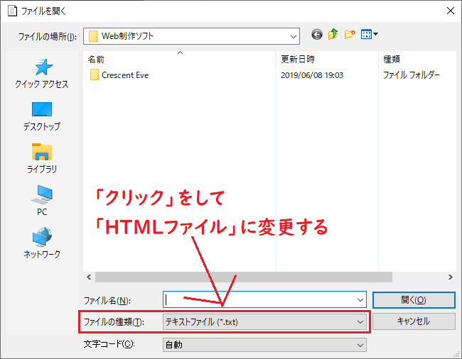Click the Open button
462x359 pixels.
click(x=413, y=299)
